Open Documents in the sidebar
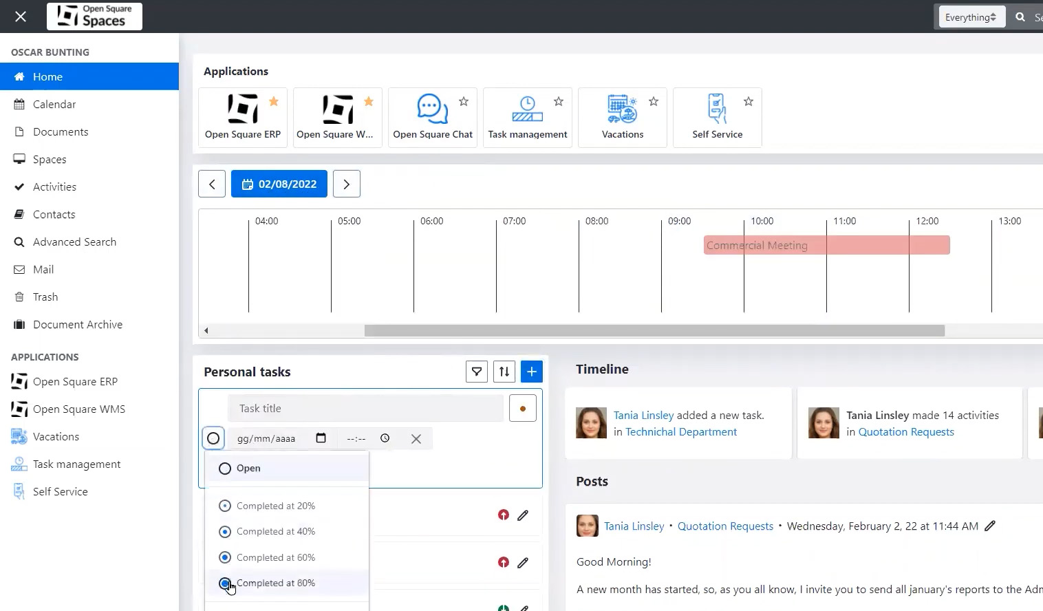Image resolution: width=1043 pixels, height=611 pixels. pos(89,131)
